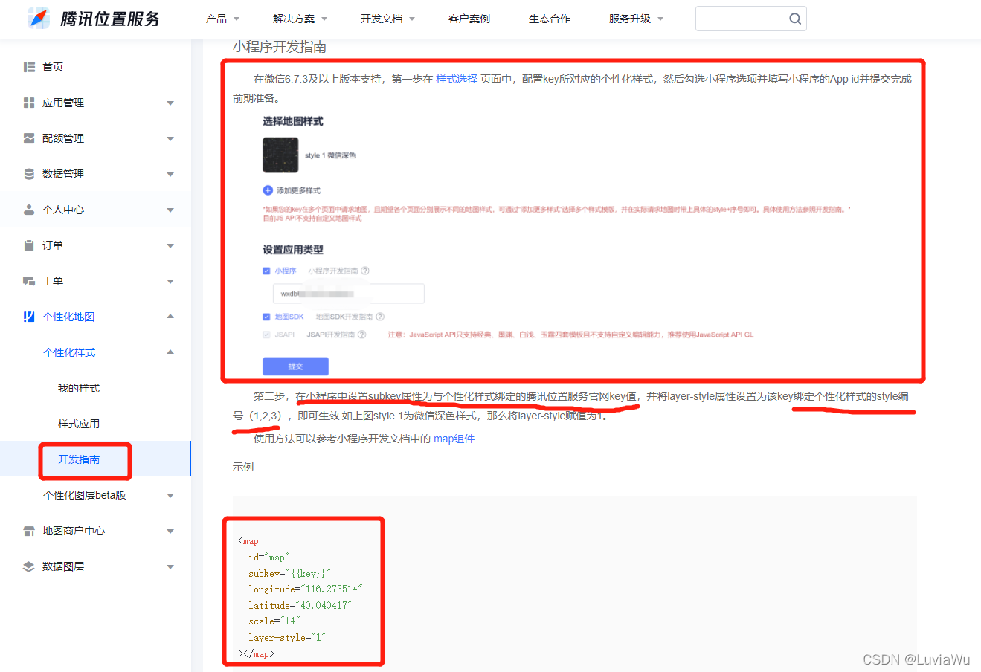
Task: Expand the 数据图层 sidebar menu
Action: click(170, 567)
